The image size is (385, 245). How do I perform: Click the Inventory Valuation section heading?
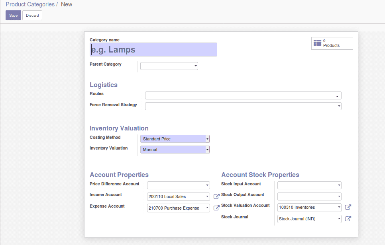click(x=119, y=128)
